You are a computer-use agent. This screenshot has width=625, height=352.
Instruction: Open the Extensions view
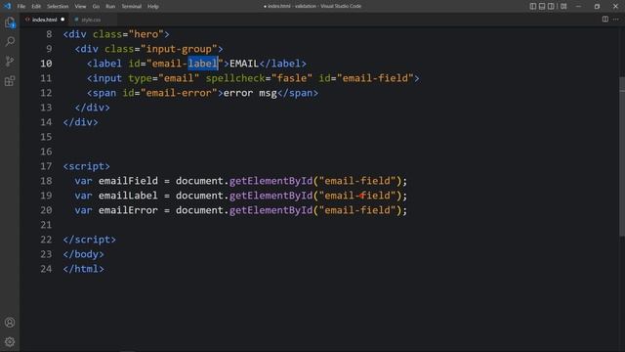coord(10,81)
